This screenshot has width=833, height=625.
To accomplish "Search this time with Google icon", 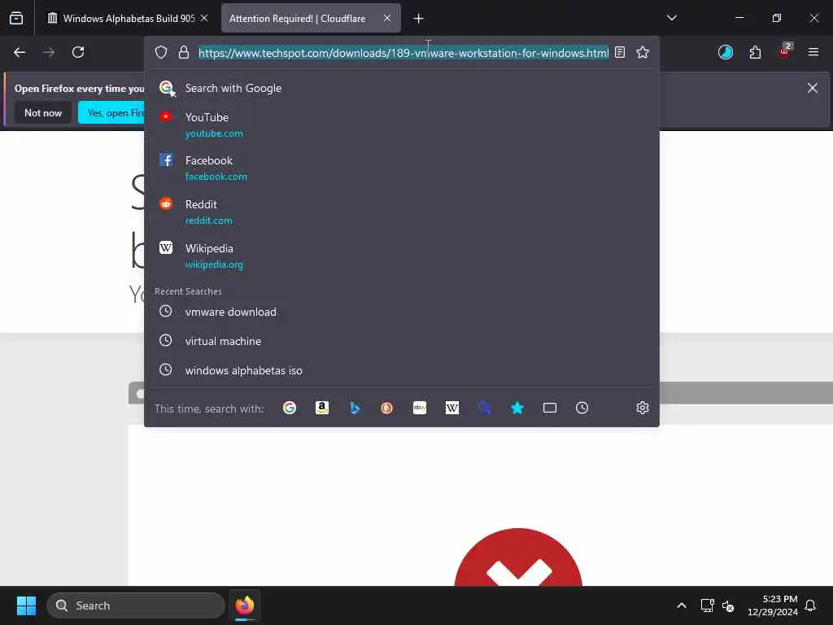I will pyautogui.click(x=290, y=408).
